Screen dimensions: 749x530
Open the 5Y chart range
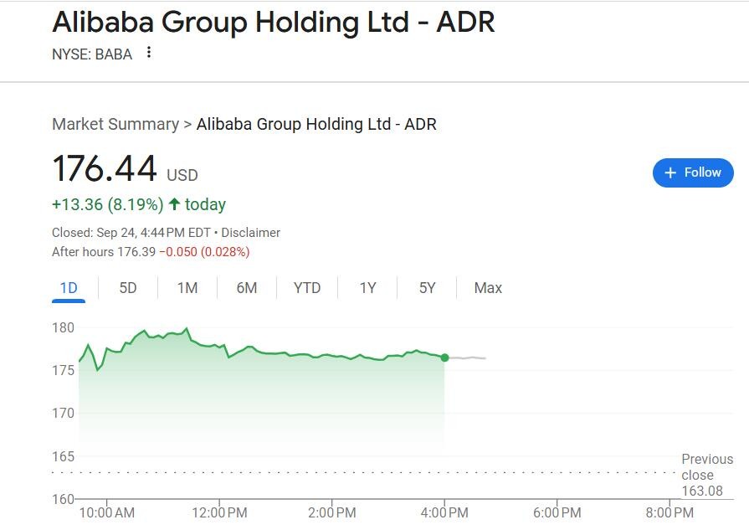428,288
